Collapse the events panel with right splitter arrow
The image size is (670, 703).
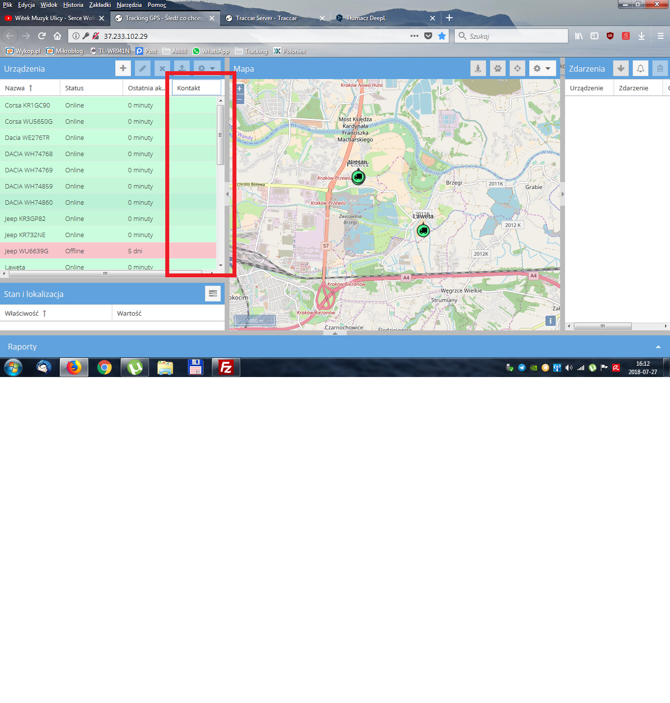(563, 194)
